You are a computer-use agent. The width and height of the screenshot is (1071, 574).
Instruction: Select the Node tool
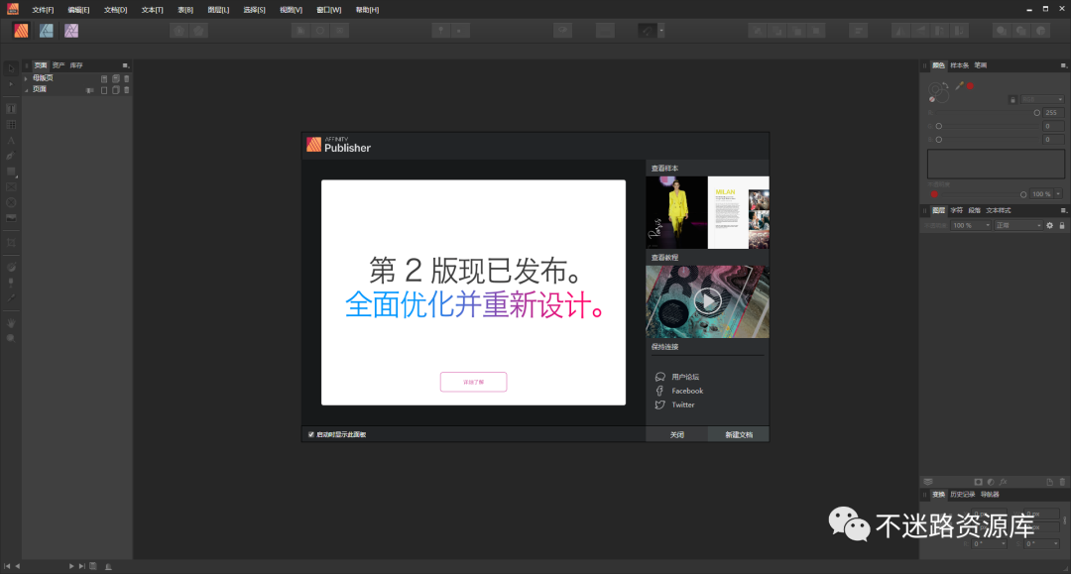(x=11, y=84)
